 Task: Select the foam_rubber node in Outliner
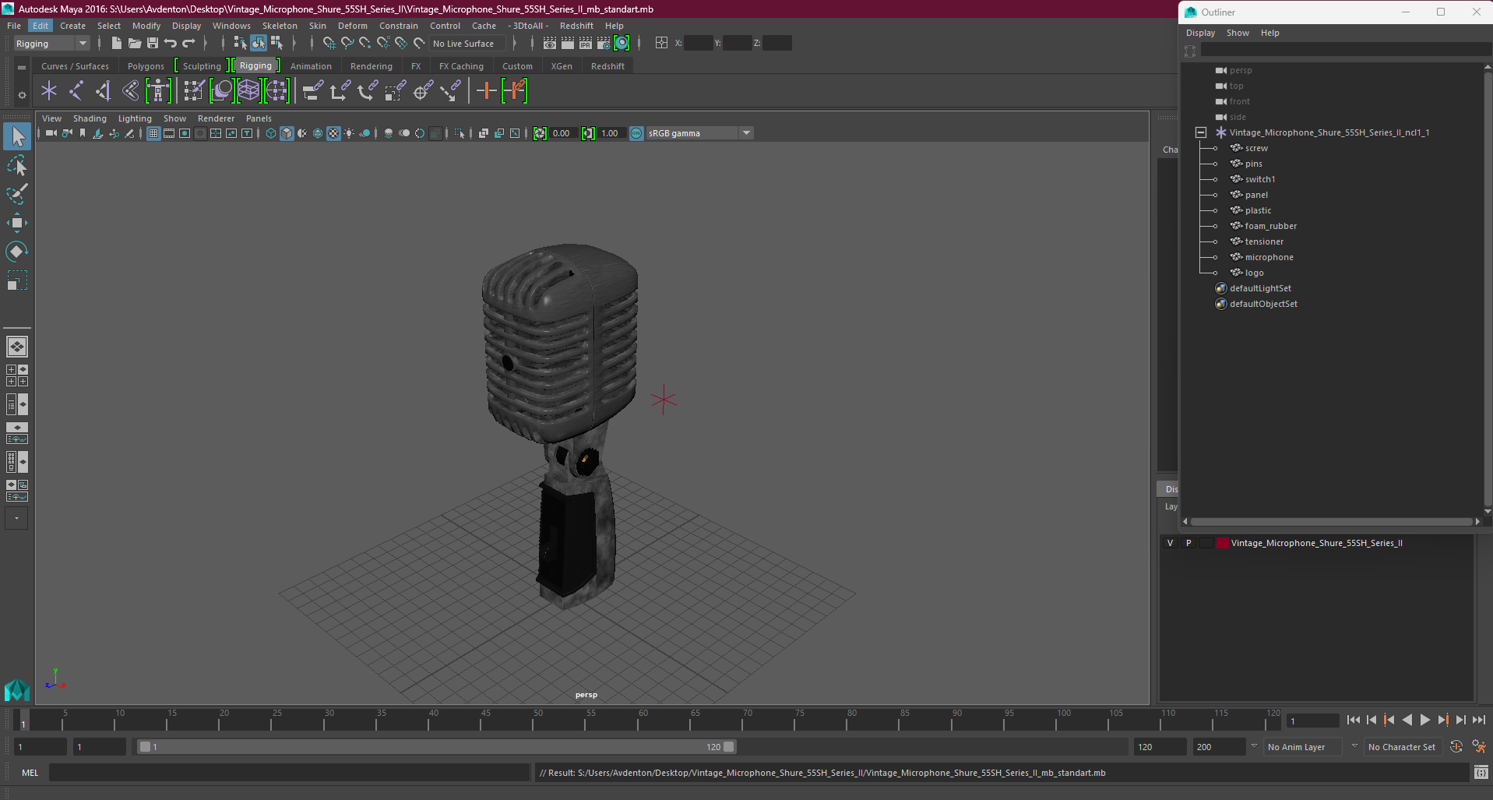[x=1270, y=226]
